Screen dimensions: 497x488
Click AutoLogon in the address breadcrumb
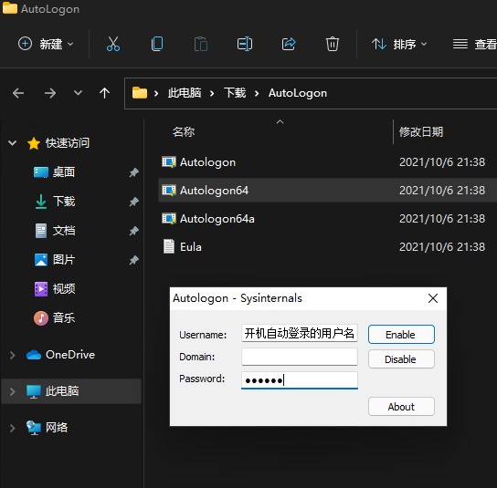click(298, 93)
